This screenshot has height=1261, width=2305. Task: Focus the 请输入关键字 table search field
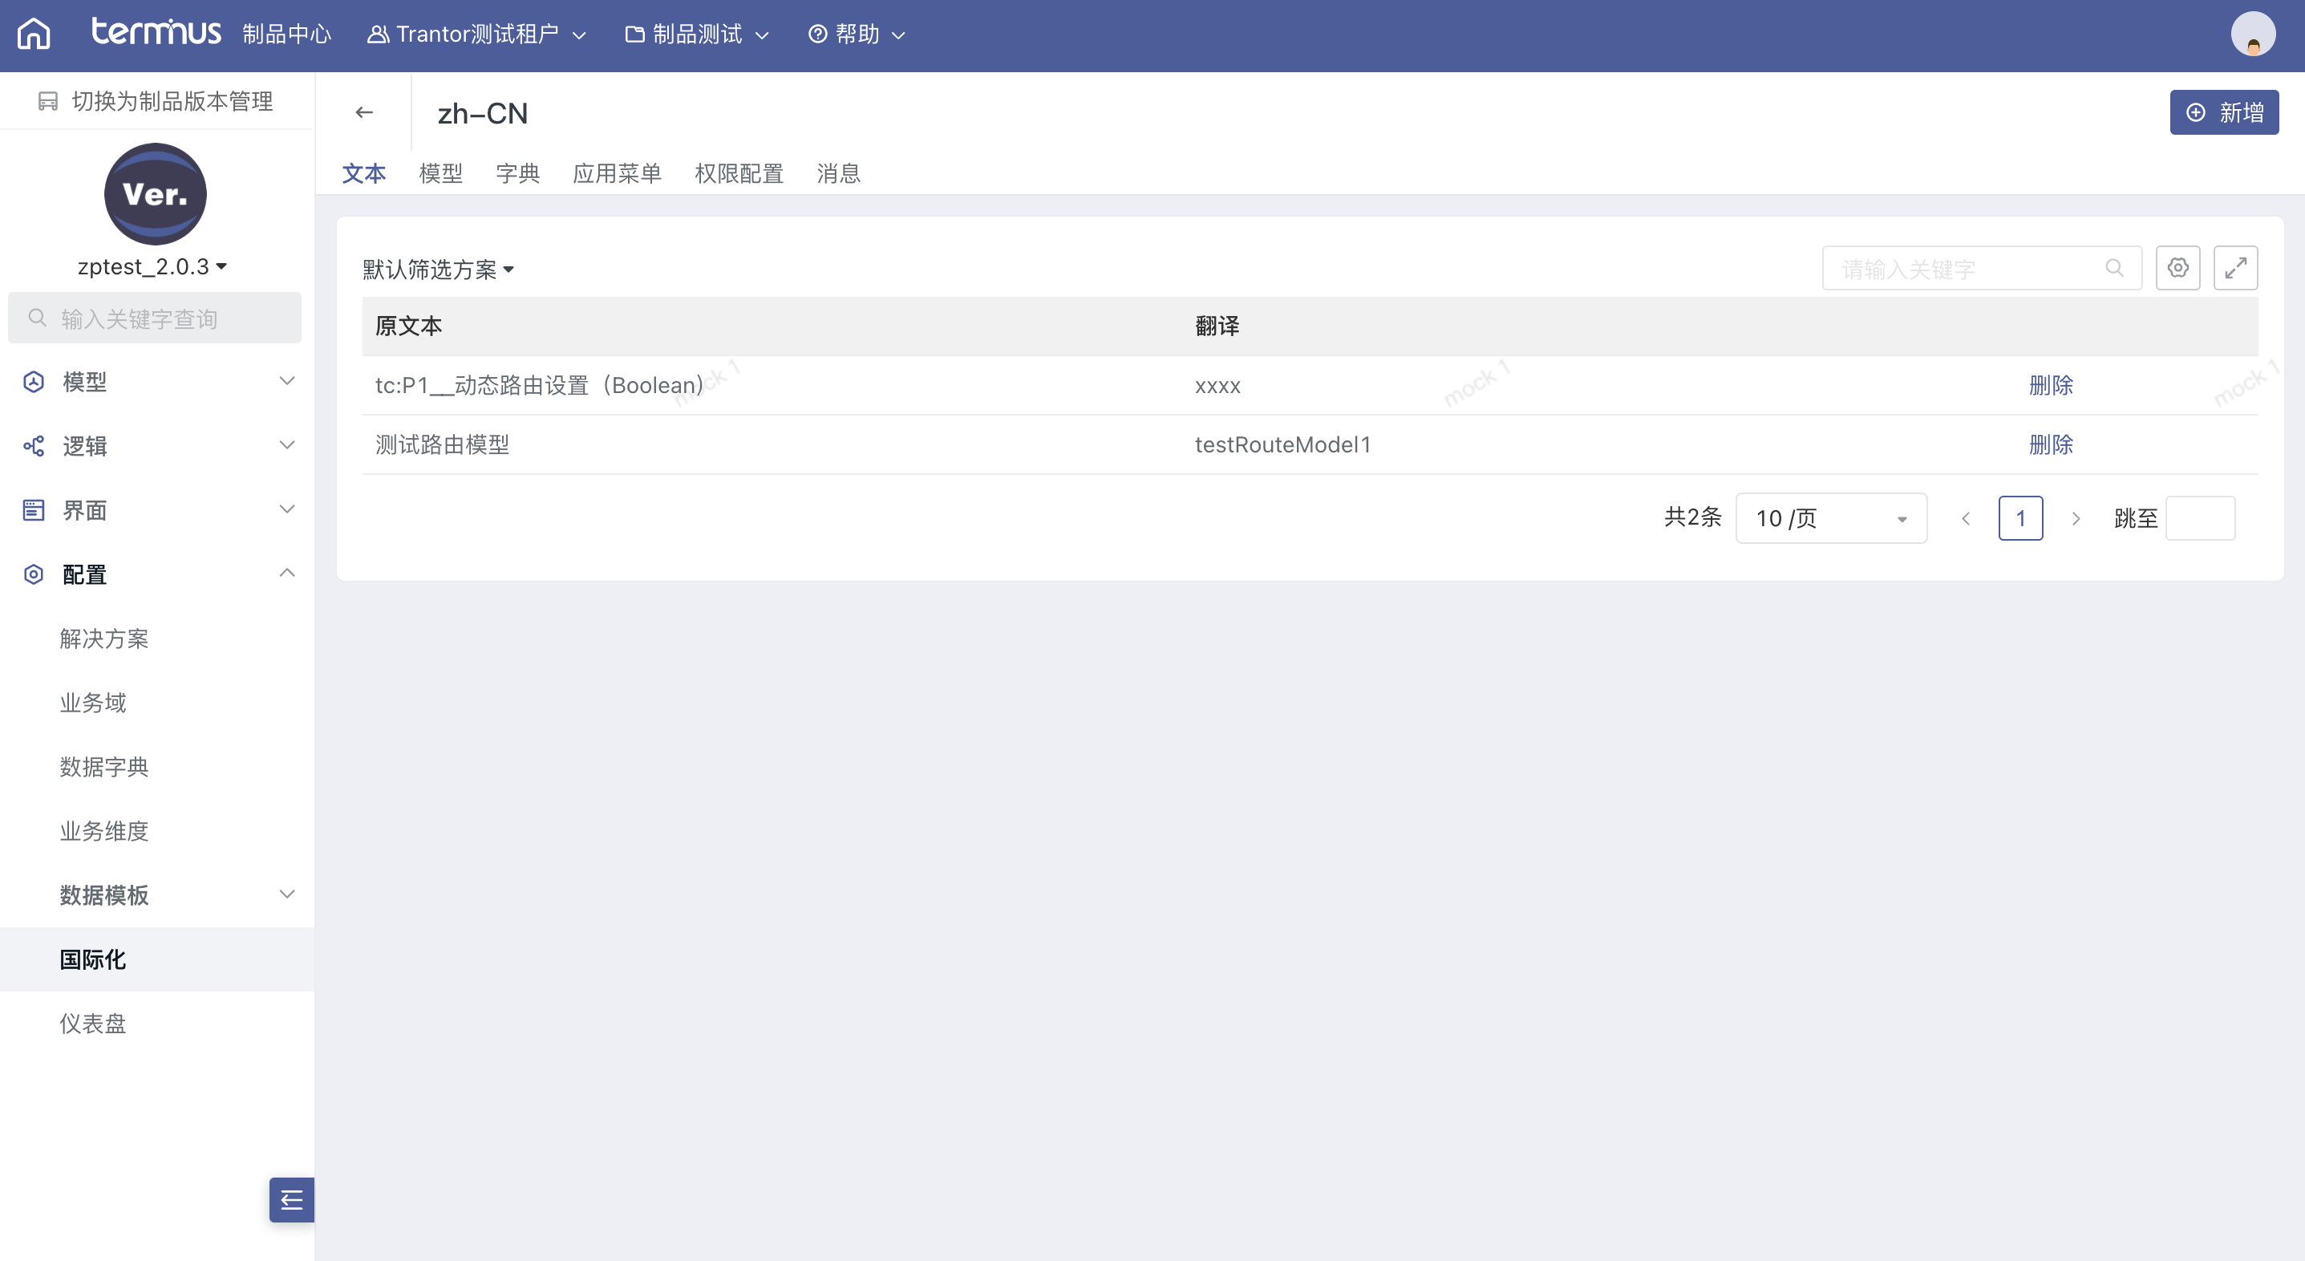(x=1982, y=269)
